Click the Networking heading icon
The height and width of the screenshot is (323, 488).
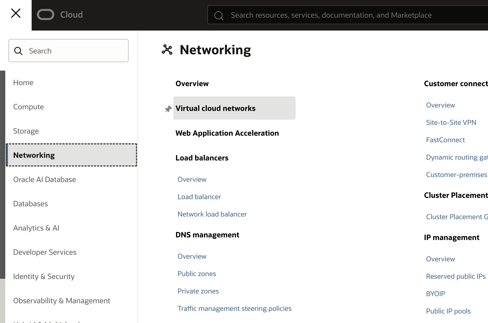167,50
